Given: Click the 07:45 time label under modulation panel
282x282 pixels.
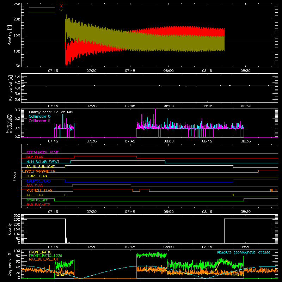Looking at the screenshot, I should 130,141.
